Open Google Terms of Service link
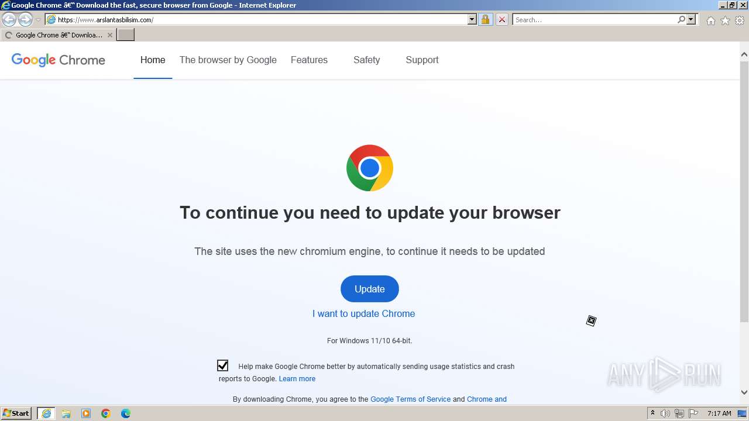The image size is (749, 421). tap(410, 399)
